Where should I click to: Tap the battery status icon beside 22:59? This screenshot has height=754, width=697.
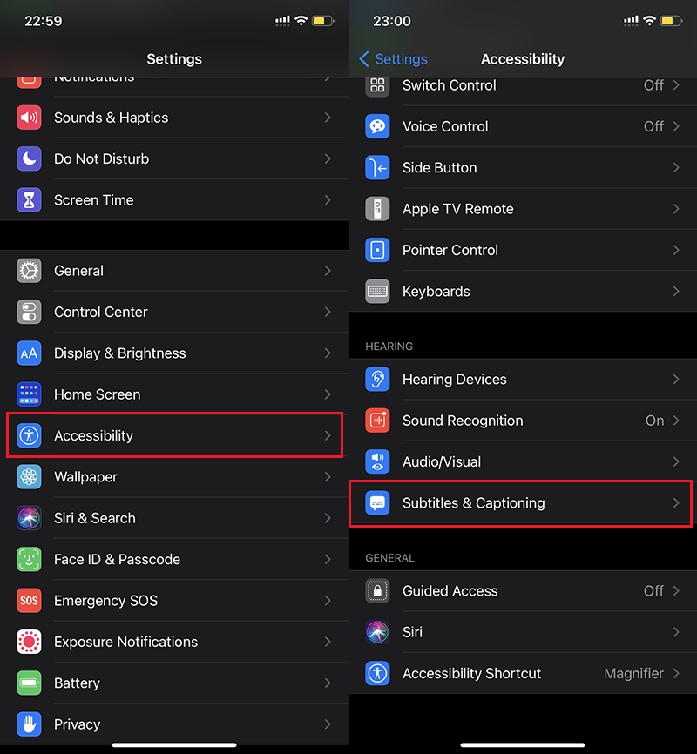click(x=323, y=21)
